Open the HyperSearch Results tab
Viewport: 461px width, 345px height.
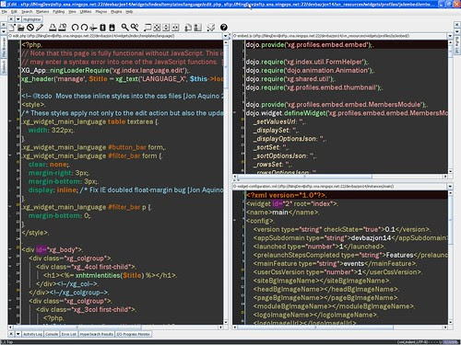pos(97,334)
